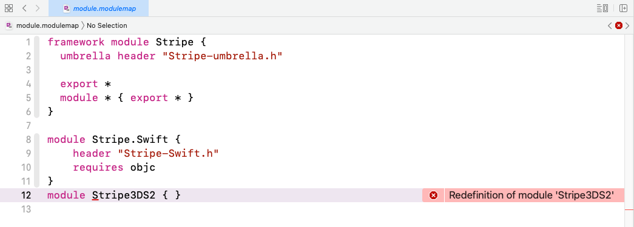This screenshot has width=634, height=227.
Task: Collapse the Stripe framework module code fold ribbon
Action: 37,77
